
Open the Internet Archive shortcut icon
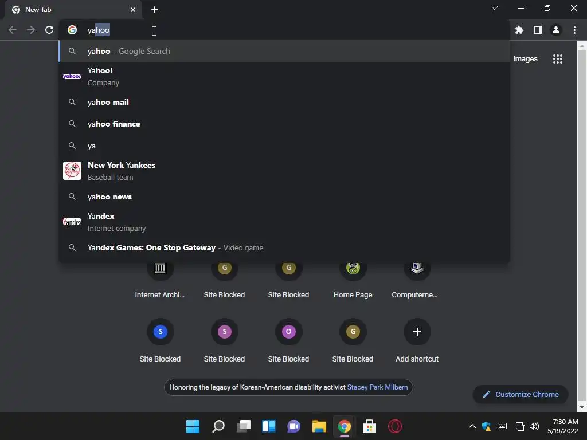pos(161,268)
